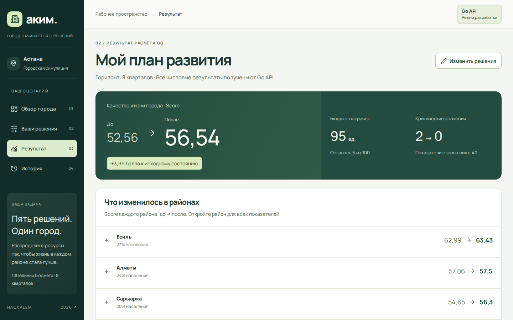Expand the Сарыарка district row

click(299, 304)
